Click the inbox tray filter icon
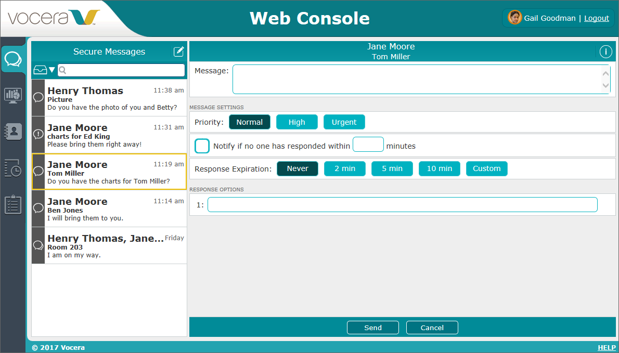 tap(40, 70)
